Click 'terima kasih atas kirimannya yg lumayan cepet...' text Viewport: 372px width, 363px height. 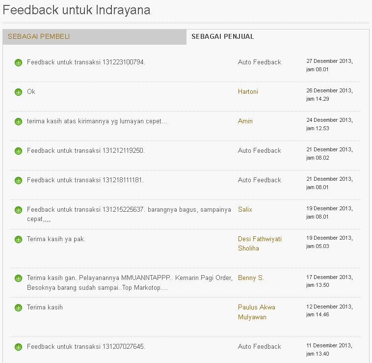97,121
